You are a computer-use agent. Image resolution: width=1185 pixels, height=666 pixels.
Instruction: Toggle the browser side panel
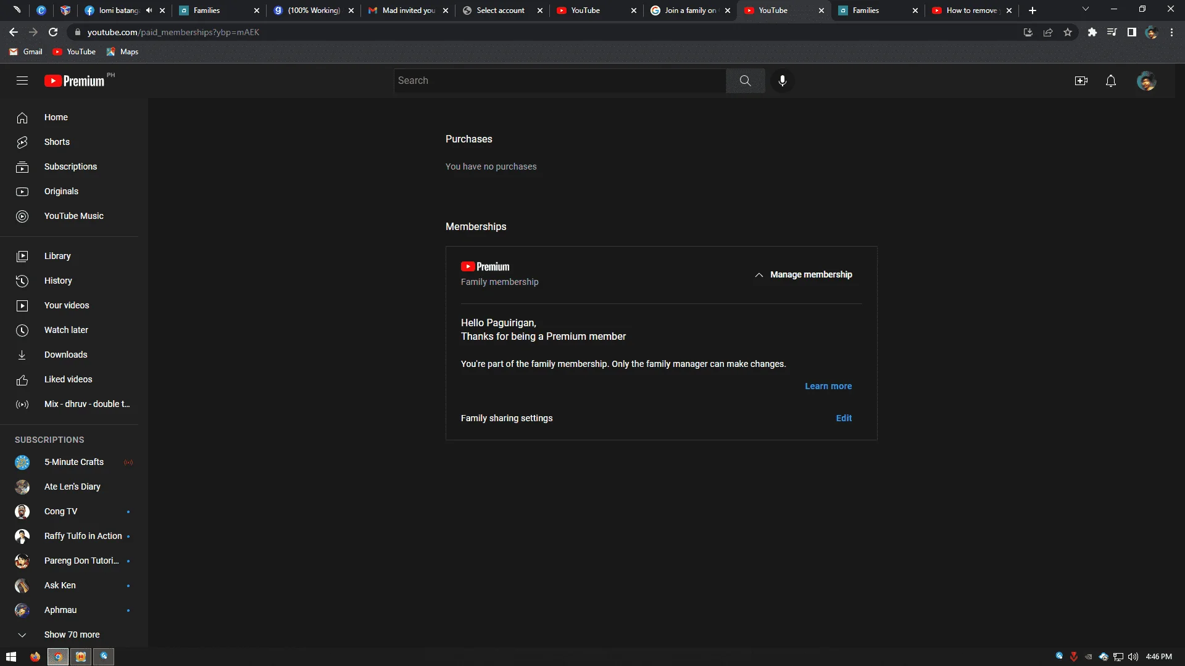click(1131, 32)
